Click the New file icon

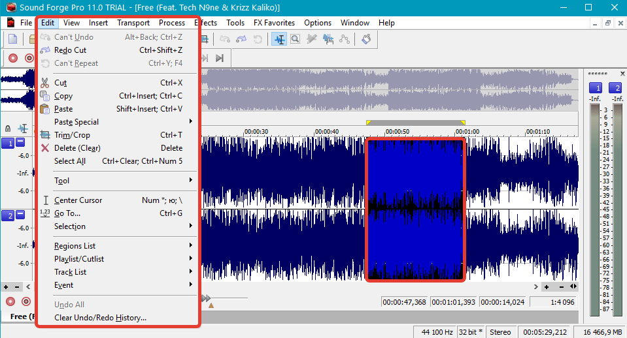coord(13,39)
